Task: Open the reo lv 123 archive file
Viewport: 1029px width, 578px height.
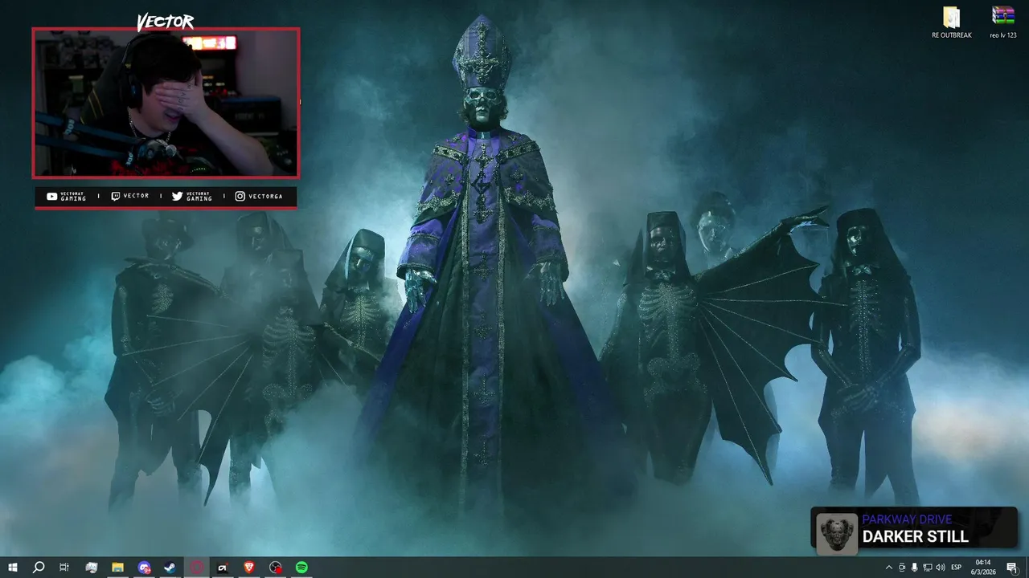Action: coord(1002,22)
